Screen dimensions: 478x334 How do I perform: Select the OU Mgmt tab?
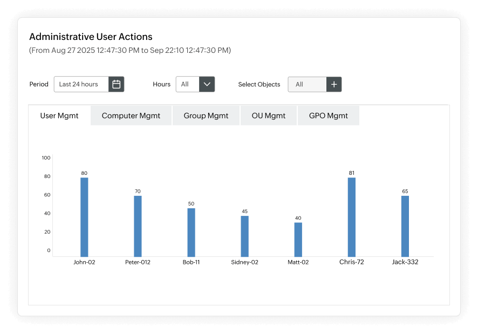tap(268, 115)
